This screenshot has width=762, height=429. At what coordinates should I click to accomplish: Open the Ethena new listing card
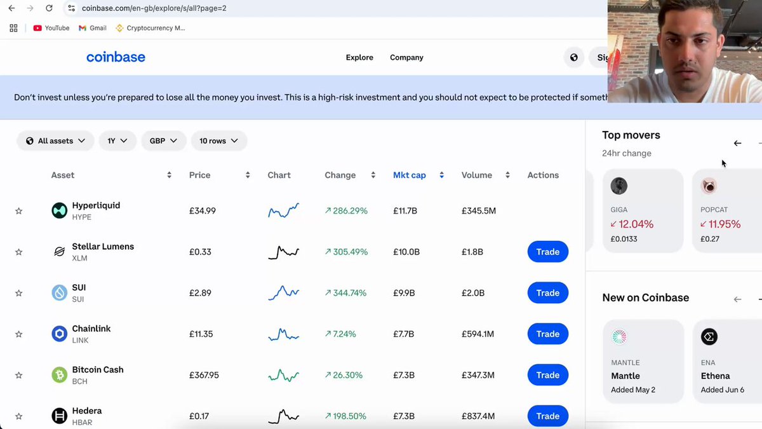pos(727,361)
